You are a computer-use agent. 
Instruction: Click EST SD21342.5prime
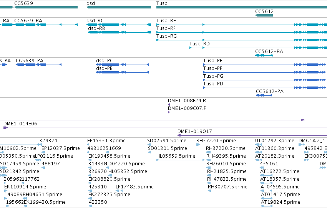20,172
